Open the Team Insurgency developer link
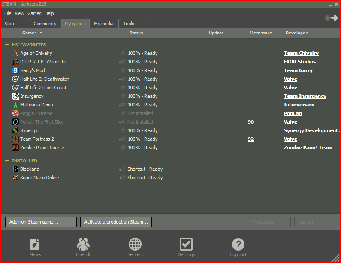 click(x=305, y=96)
